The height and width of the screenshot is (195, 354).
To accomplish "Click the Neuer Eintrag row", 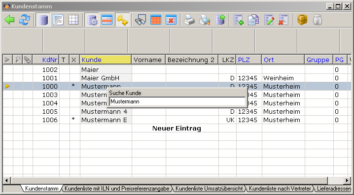I will [x=177, y=128].
